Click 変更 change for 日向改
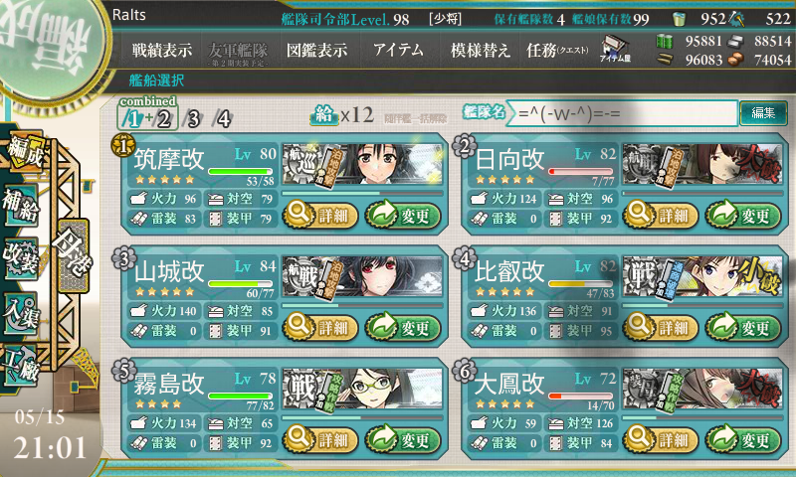Viewport: 796px width, 477px height. pos(743,215)
